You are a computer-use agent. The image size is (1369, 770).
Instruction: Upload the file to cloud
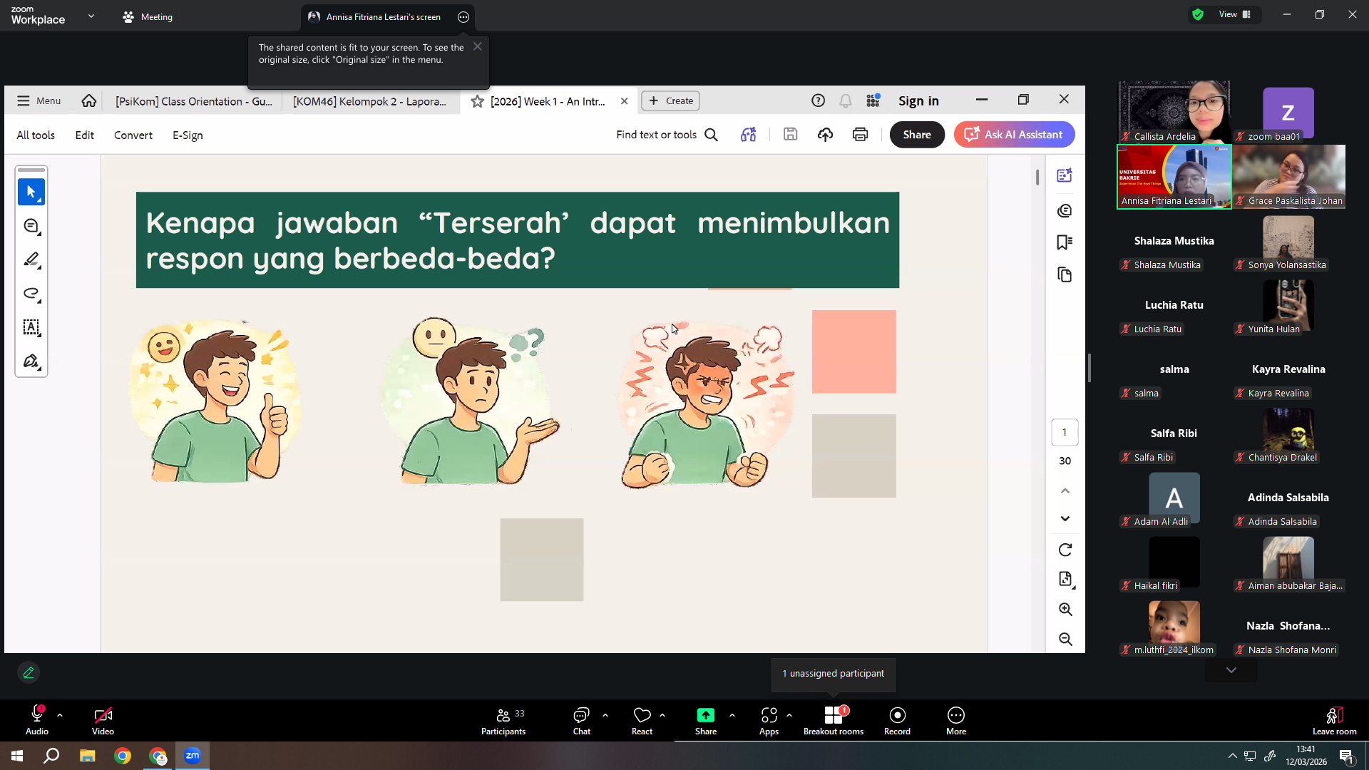826,134
